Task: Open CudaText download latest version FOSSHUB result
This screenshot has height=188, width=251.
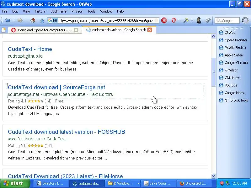Action: click(x=67, y=132)
